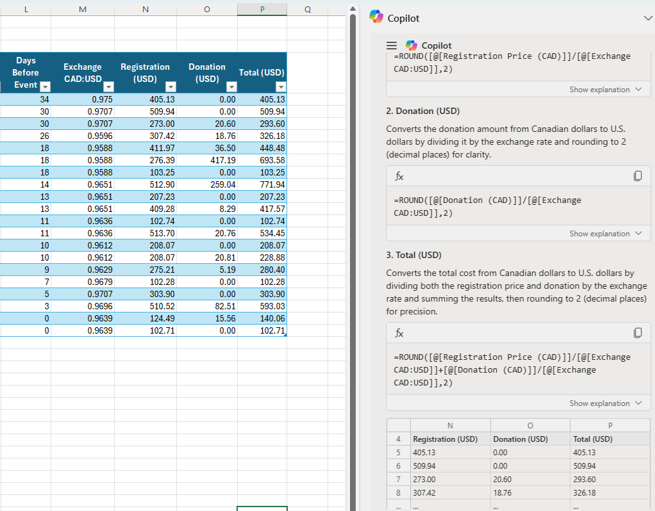
Task: Expand Show explanation under Total formula
Action: 605,403
